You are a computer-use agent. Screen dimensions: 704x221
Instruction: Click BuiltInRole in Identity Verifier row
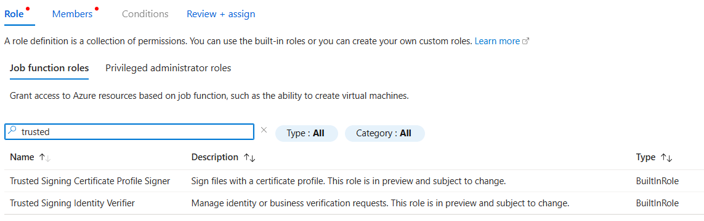click(657, 203)
